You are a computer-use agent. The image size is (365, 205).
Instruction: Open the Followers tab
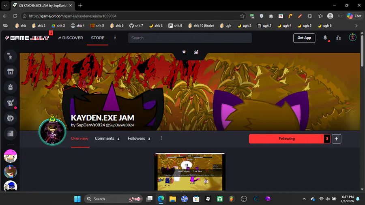(x=139, y=139)
